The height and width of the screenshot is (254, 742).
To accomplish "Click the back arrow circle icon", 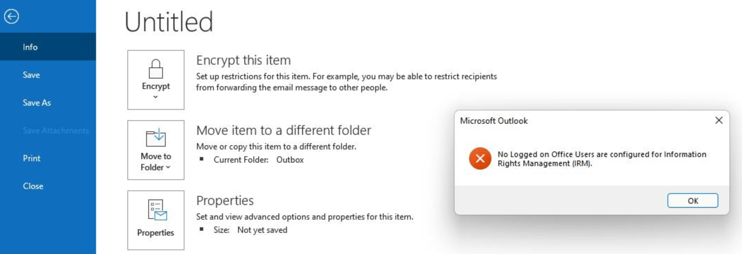I will [11, 16].
